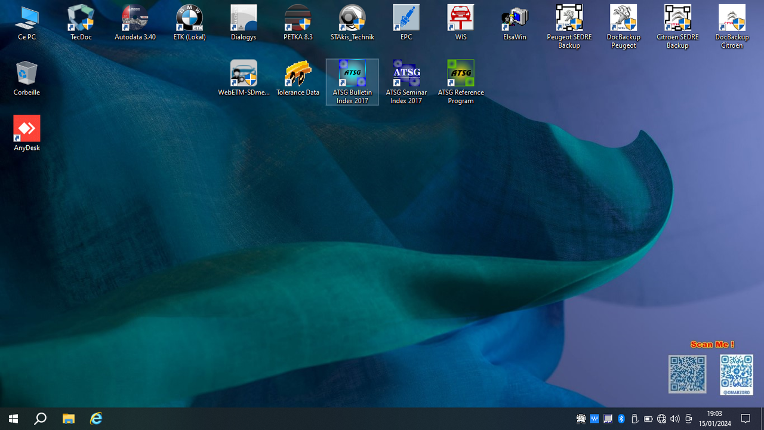Select the WIS desktop icon

click(x=461, y=23)
